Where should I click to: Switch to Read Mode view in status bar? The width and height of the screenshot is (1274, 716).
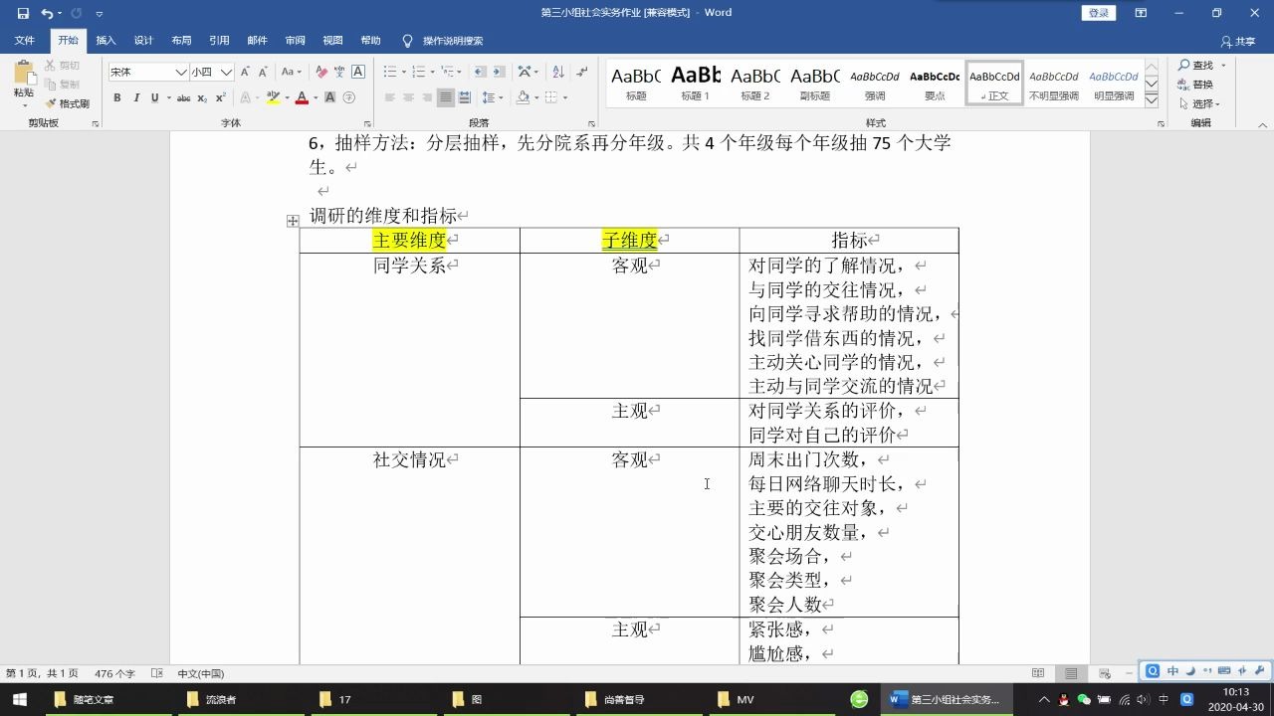click(1038, 673)
